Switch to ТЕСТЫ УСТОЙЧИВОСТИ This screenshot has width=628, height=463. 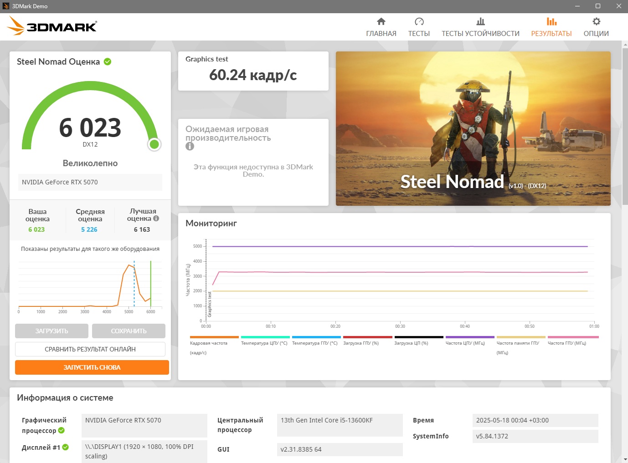(x=480, y=27)
